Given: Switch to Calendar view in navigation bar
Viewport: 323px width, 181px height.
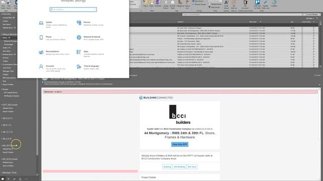Looking at the screenshot, I should click(9, 179).
